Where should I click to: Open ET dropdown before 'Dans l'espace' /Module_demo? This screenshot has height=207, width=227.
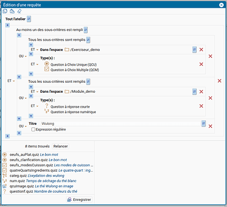pyautogui.click(x=35, y=92)
